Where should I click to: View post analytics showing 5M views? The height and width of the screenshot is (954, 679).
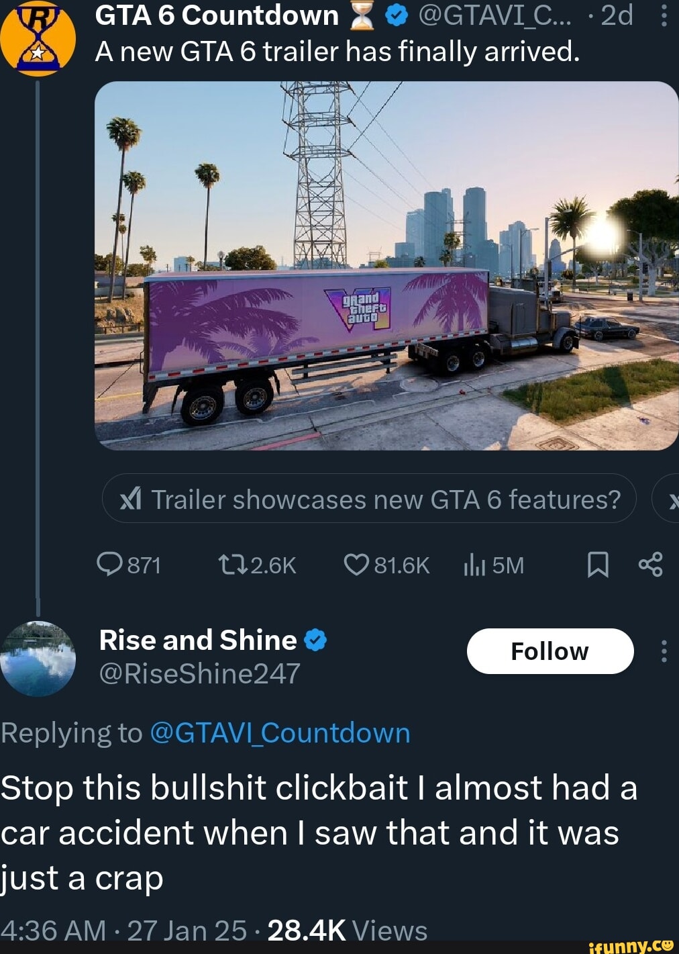pos(494,565)
